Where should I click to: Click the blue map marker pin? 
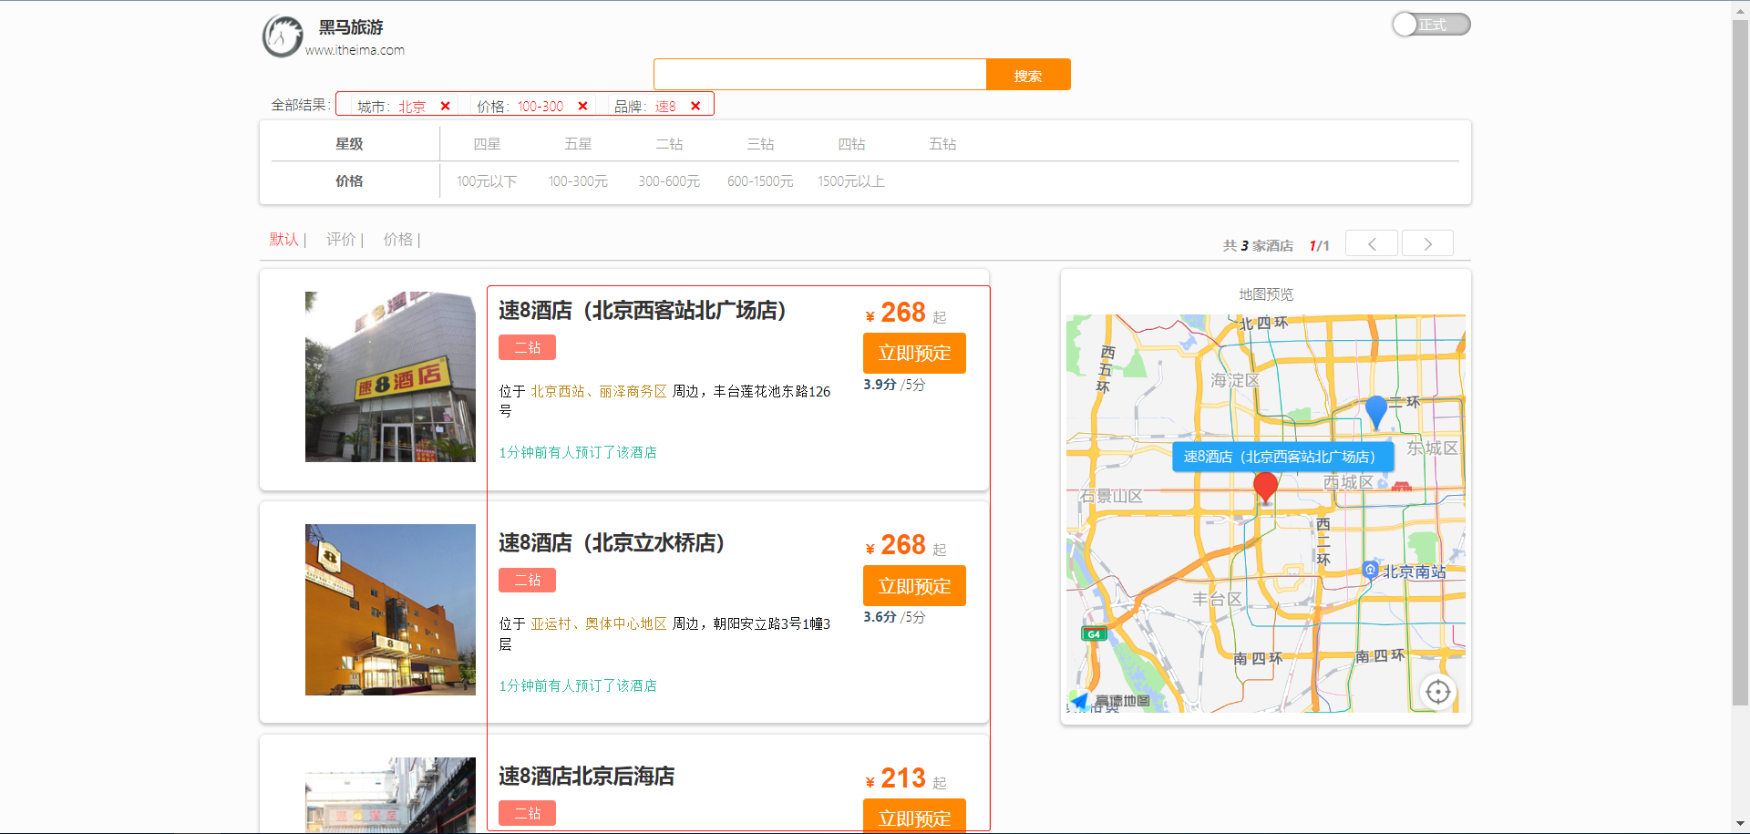pyautogui.click(x=1376, y=412)
